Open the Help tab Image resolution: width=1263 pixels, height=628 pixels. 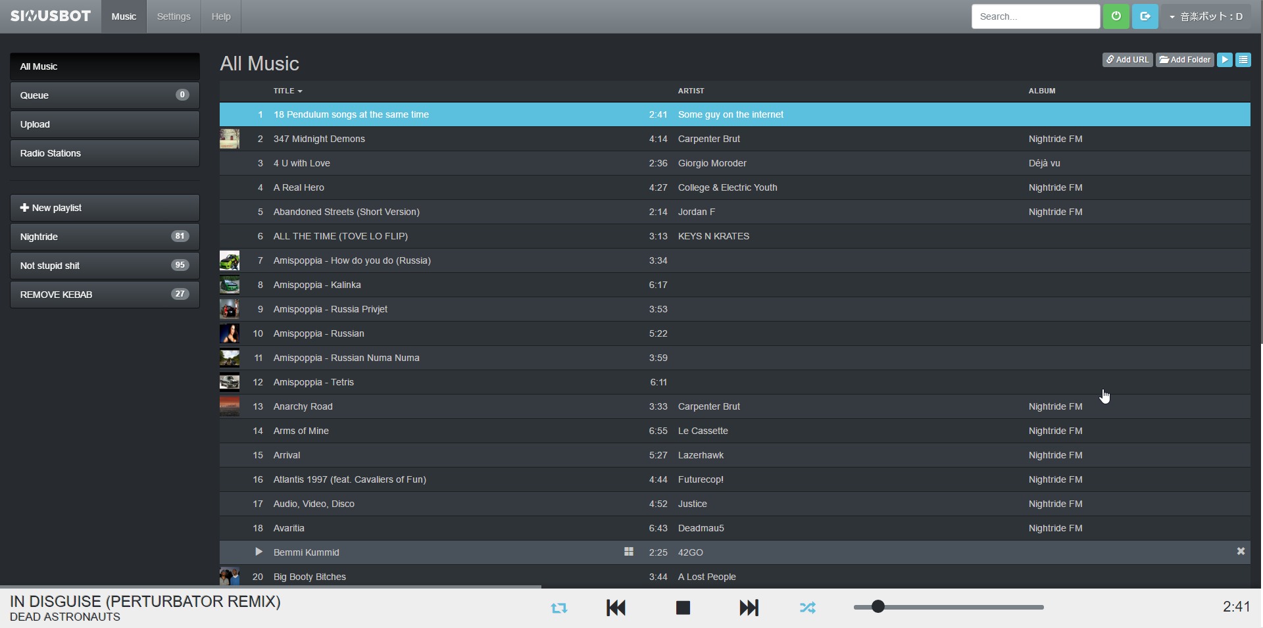point(221,16)
